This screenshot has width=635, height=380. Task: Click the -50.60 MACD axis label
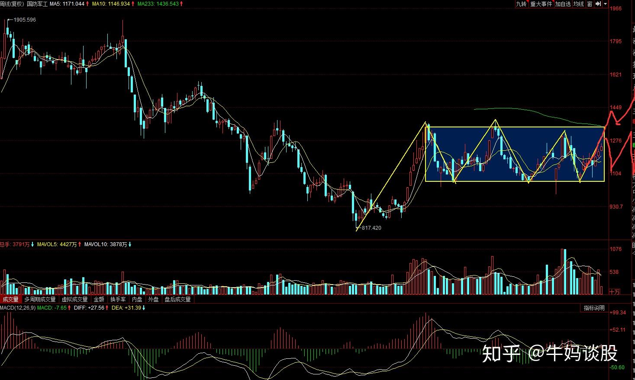617,367
